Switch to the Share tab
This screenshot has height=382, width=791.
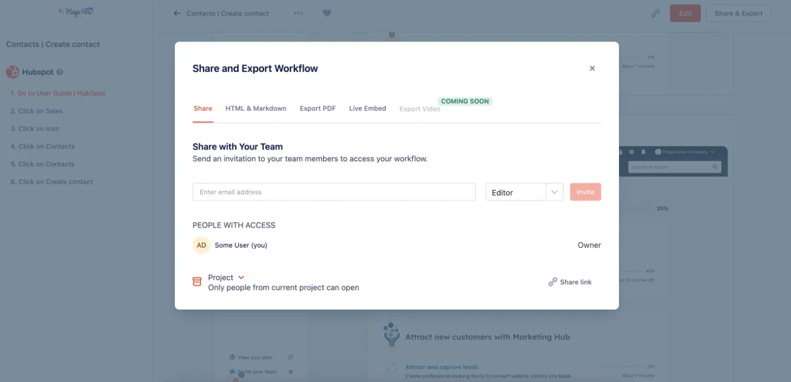pyautogui.click(x=203, y=108)
